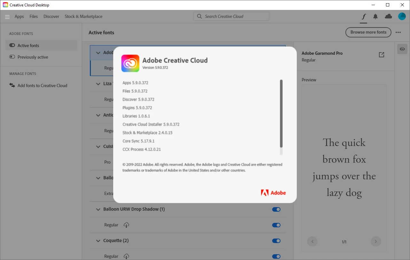Click the Adobe Creative Cloud logo in dialog
Viewport: 410px width, 260px height.
[130, 63]
